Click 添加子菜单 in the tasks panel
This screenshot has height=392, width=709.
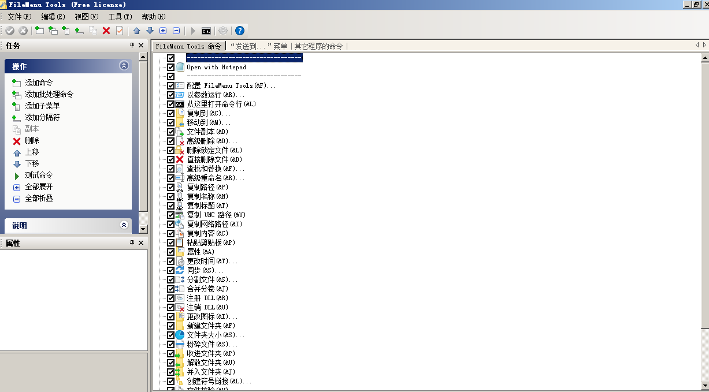point(42,106)
